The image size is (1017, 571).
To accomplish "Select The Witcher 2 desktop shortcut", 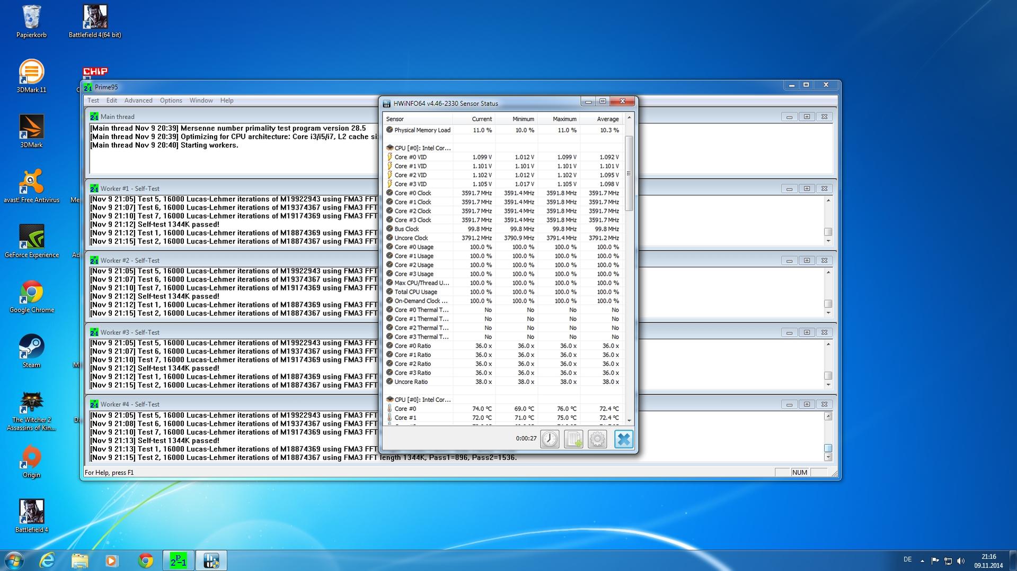I will click(x=31, y=412).
